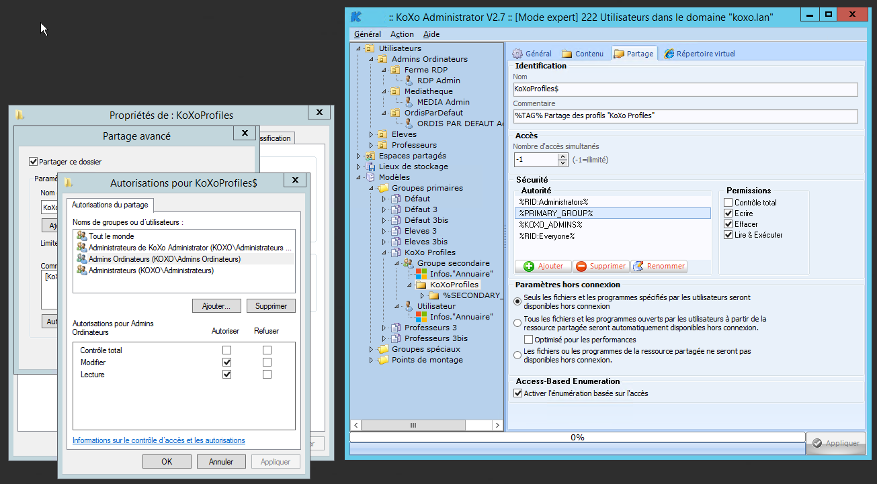Click the Modèles template icon

(370, 177)
